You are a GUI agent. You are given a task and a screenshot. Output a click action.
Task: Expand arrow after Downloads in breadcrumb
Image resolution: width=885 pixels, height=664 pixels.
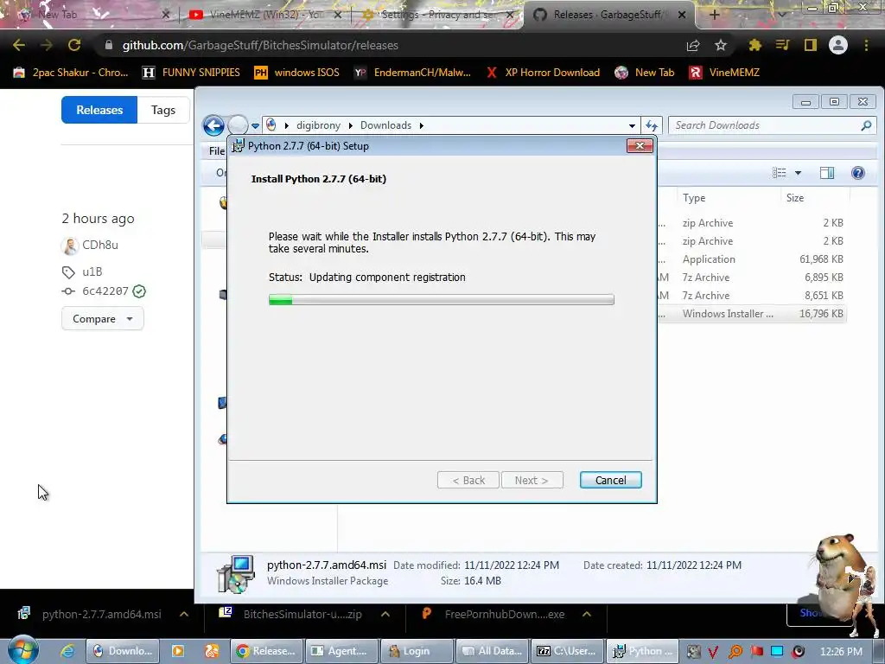click(x=421, y=125)
